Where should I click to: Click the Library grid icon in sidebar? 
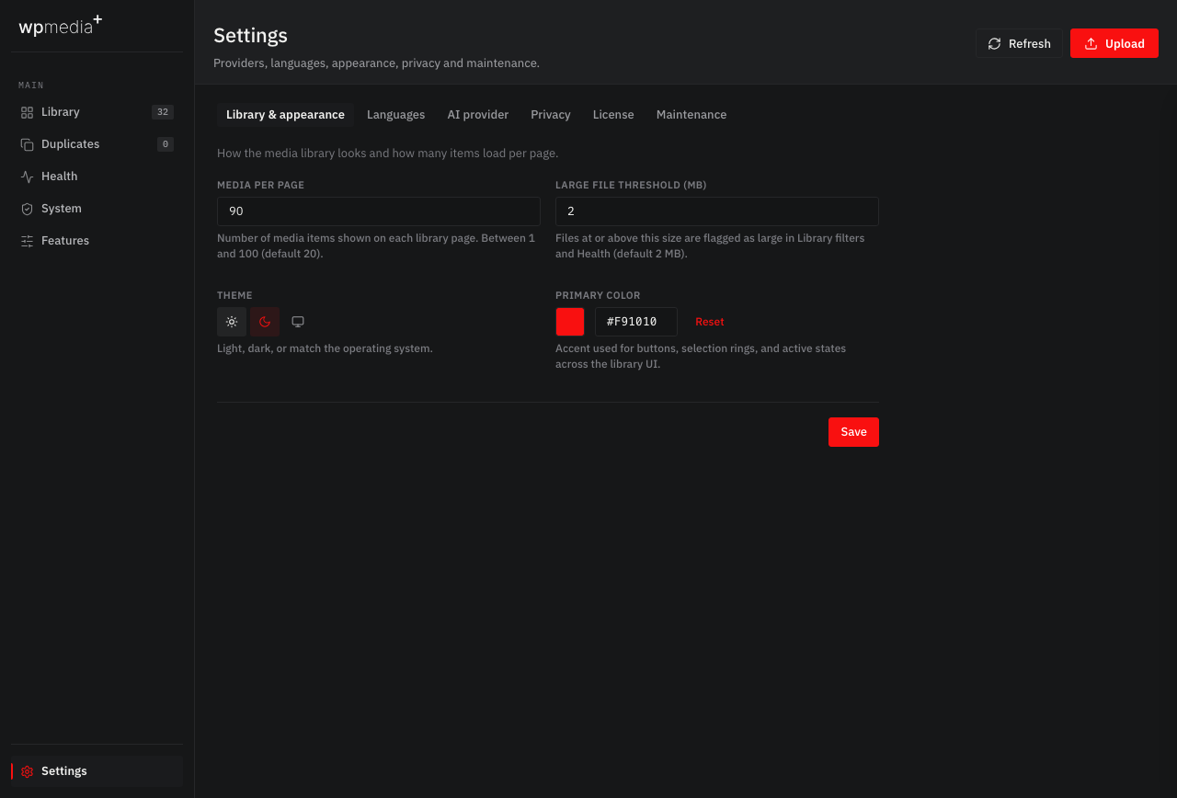click(x=27, y=112)
